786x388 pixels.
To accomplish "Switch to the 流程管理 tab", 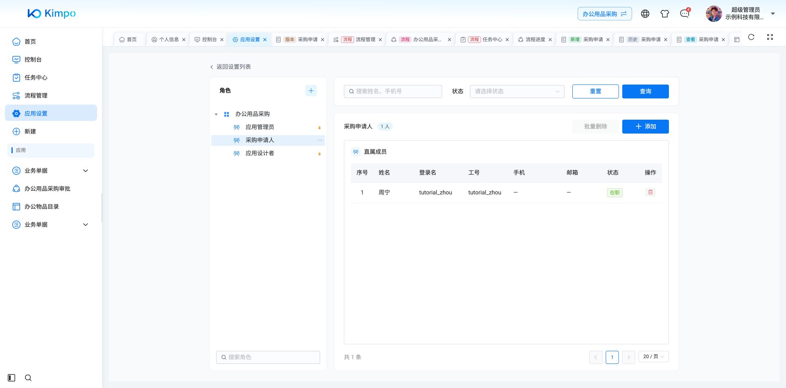I will (357, 40).
